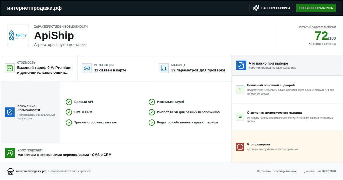The image size is (343, 180).
Task: Click the checkmark icon beside Несколько служб
Action: pyautogui.click(x=152, y=102)
